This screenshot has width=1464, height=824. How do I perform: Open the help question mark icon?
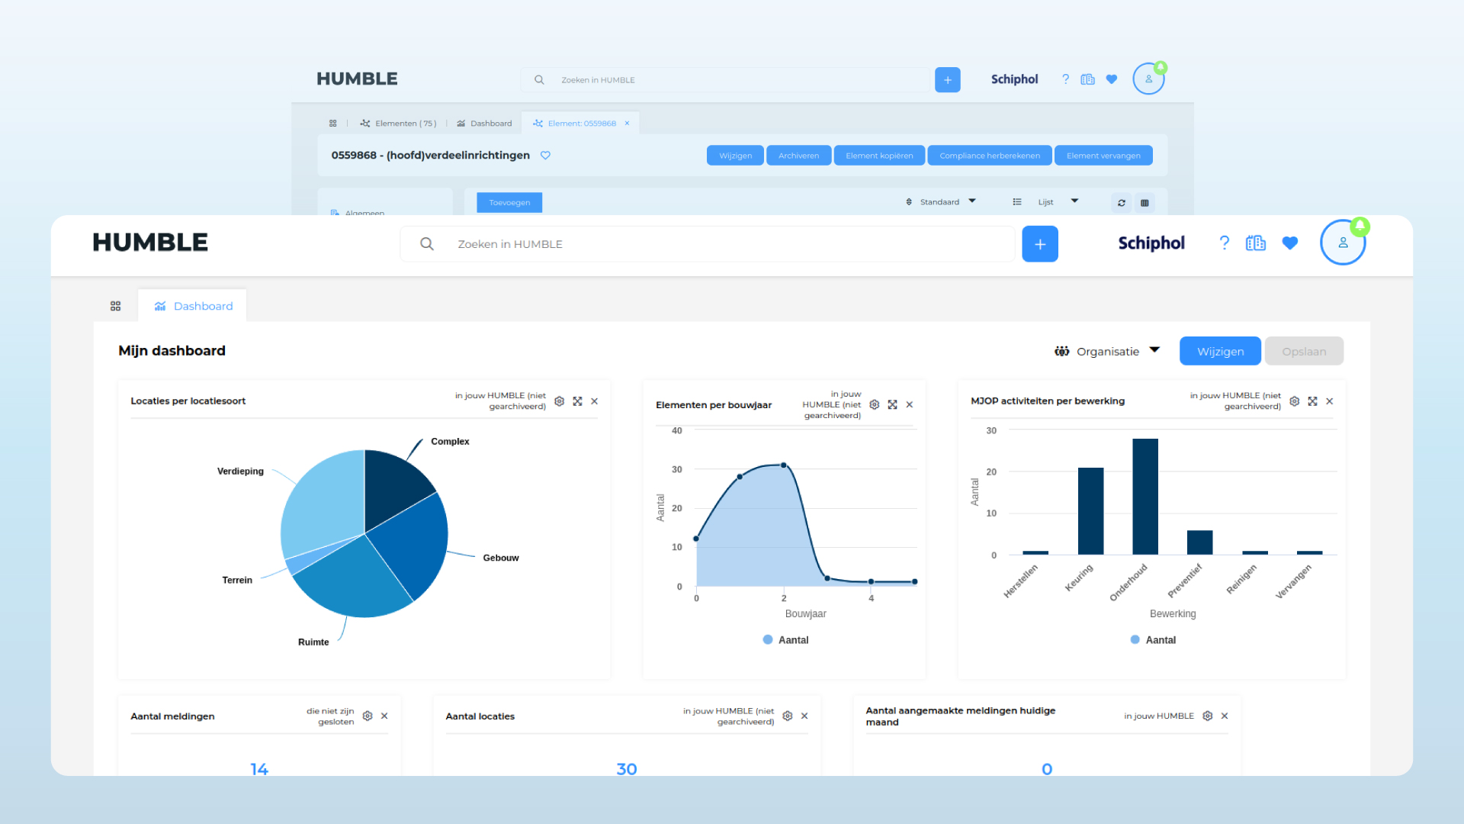pos(1224,243)
